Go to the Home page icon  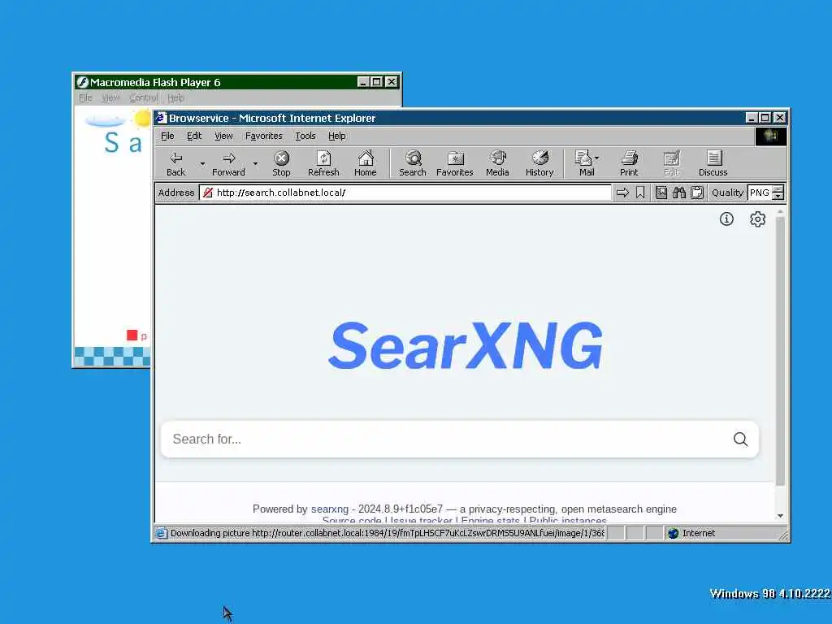pyautogui.click(x=365, y=163)
